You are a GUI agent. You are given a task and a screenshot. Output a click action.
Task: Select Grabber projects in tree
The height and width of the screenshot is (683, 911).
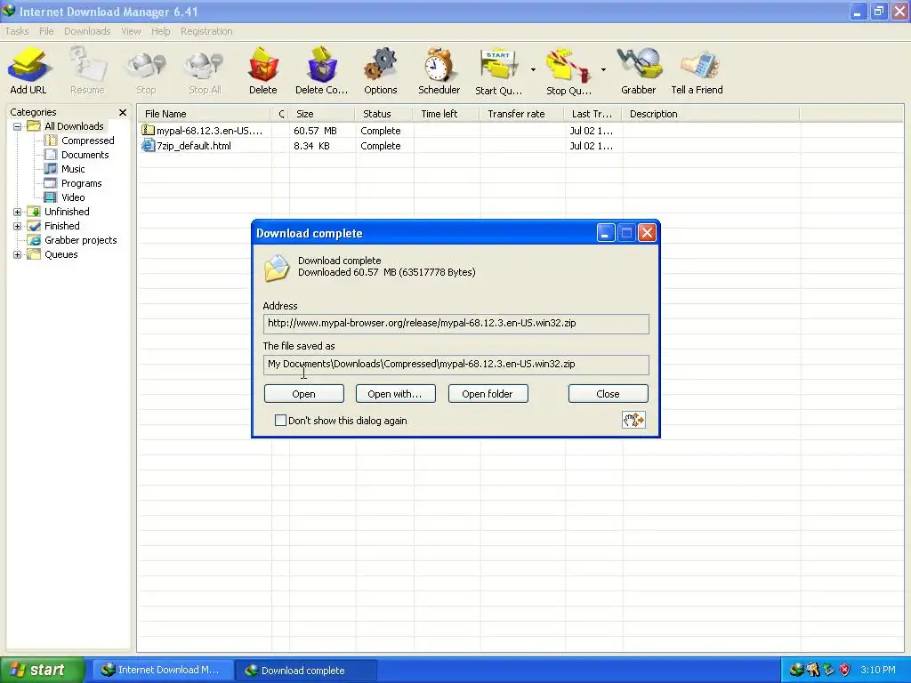(81, 240)
